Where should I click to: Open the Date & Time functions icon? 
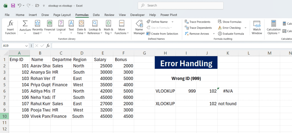pos(81,23)
